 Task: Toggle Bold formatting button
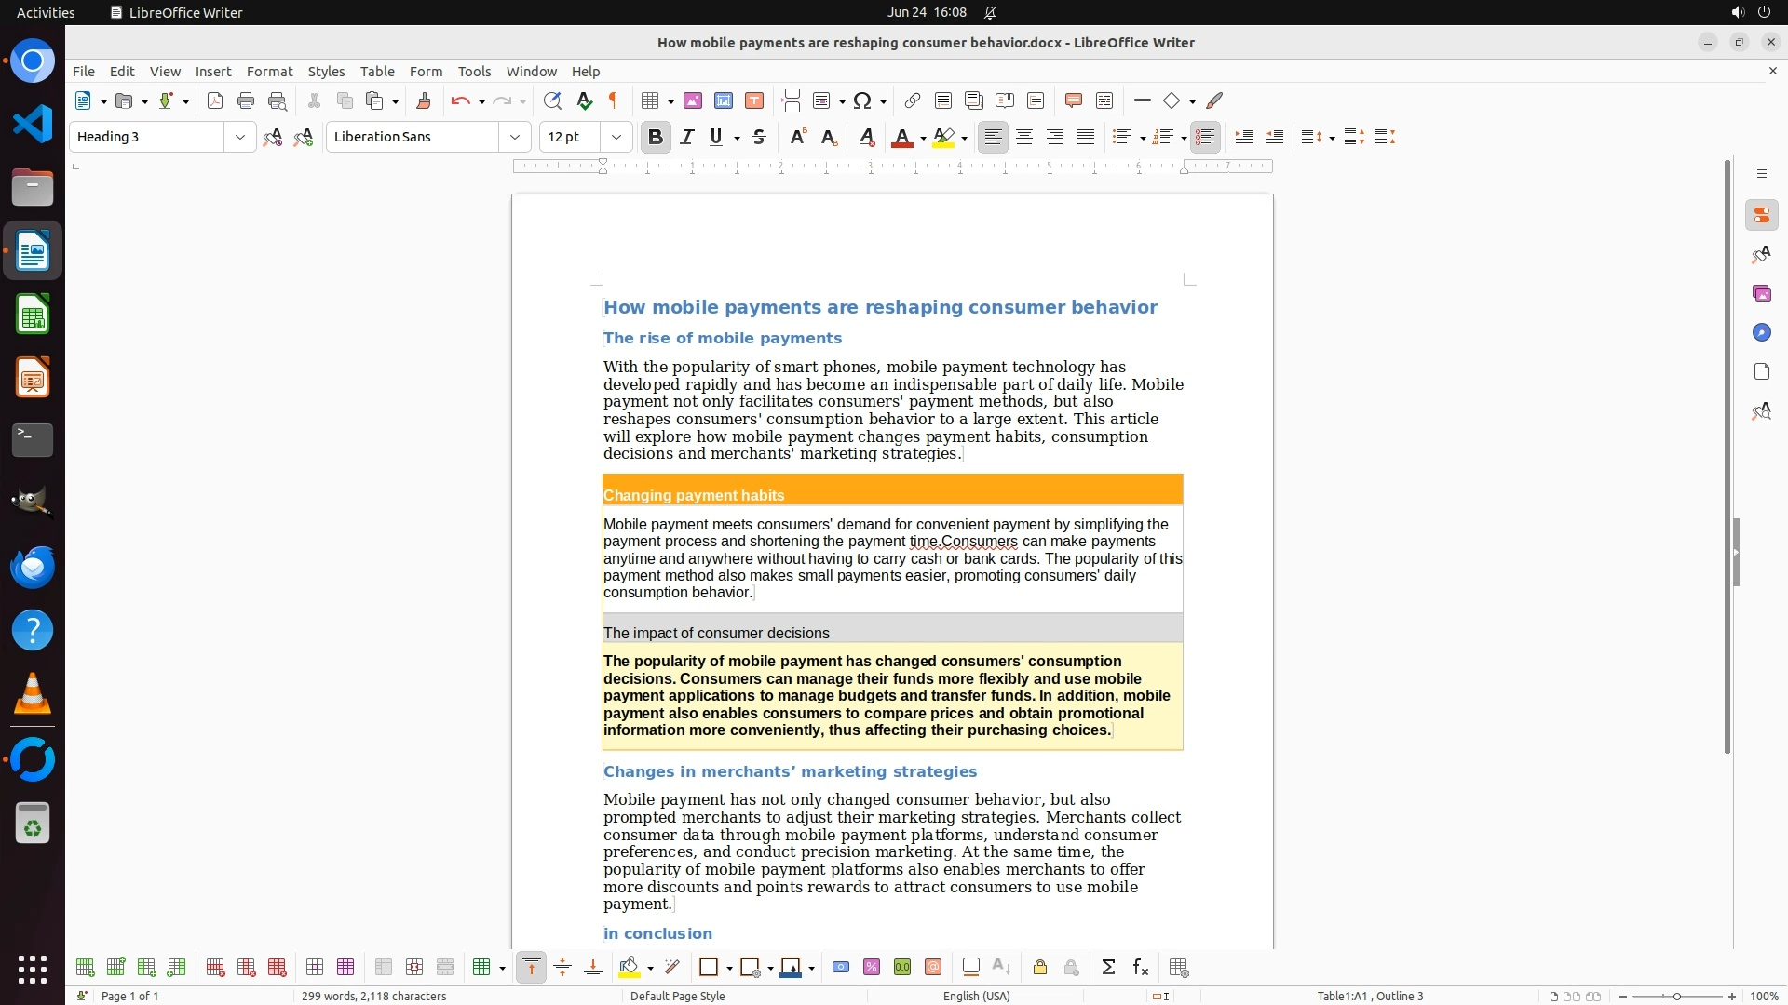coord(655,138)
